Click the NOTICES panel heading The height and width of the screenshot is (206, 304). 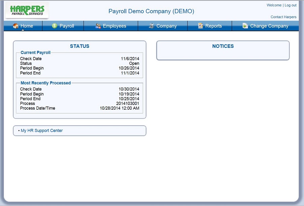pyautogui.click(x=223, y=46)
